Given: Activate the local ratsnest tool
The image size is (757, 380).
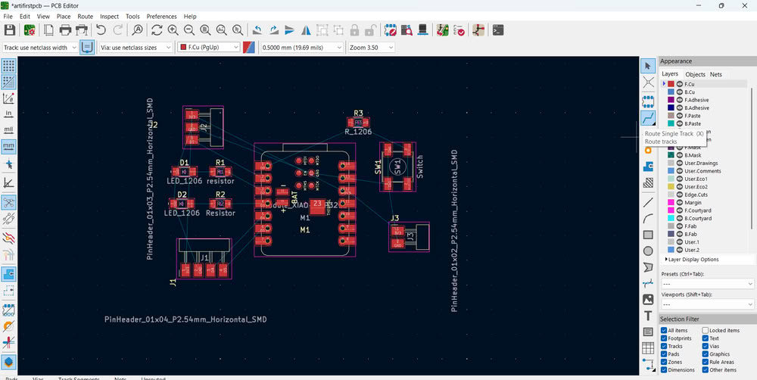Looking at the screenshot, I should click(648, 82).
